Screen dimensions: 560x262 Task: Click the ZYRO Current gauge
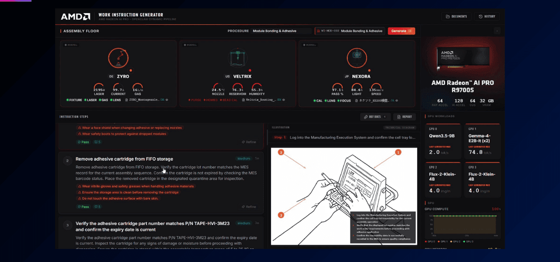pos(119,90)
